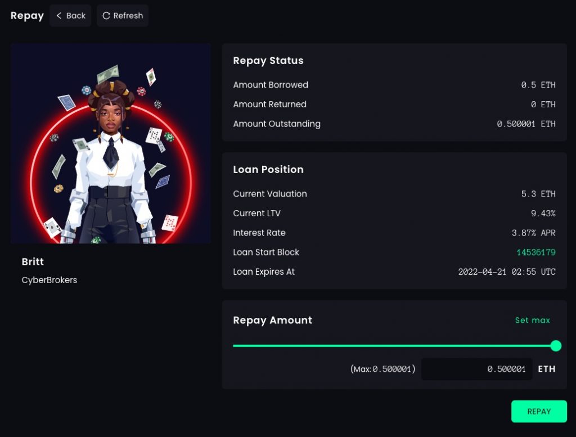Click the 'Loan Position' heading
Screen dimensions: 576x437
[x=268, y=170]
